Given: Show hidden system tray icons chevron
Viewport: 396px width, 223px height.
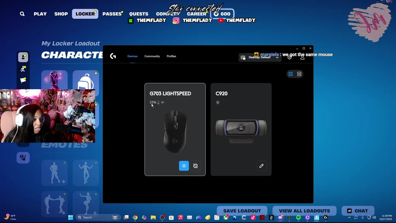Looking at the screenshot, I should coord(349,217).
